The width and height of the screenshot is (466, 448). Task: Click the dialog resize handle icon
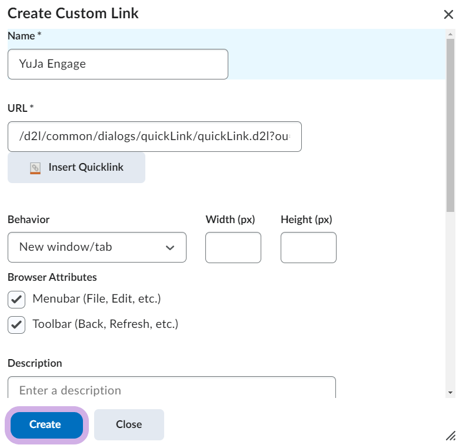[x=451, y=436]
